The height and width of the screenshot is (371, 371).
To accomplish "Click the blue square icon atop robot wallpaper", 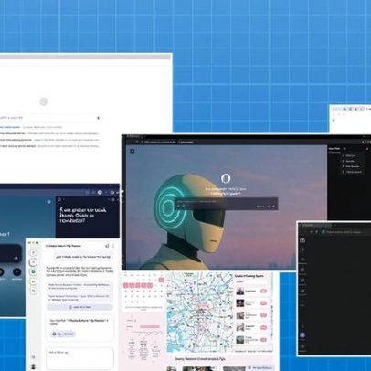I will (x=132, y=151).
